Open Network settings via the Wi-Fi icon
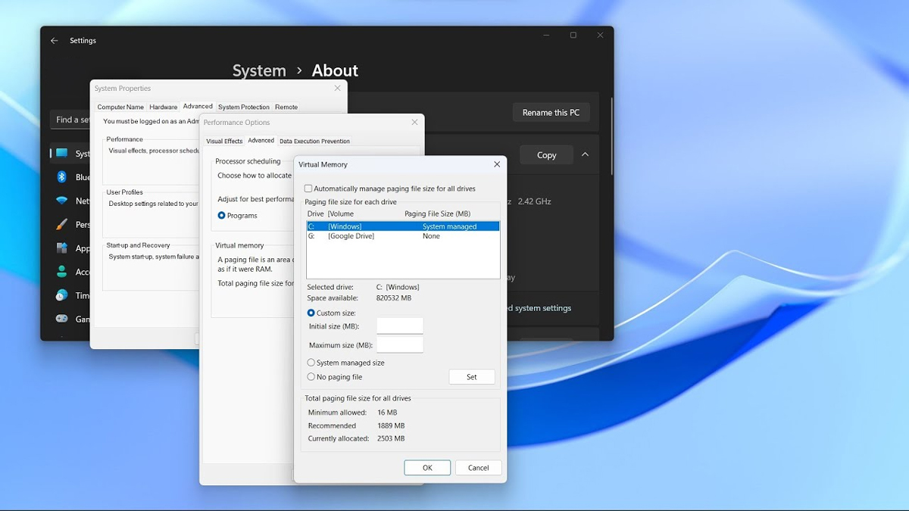This screenshot has height=511, width=909. (x=61, y=201)
